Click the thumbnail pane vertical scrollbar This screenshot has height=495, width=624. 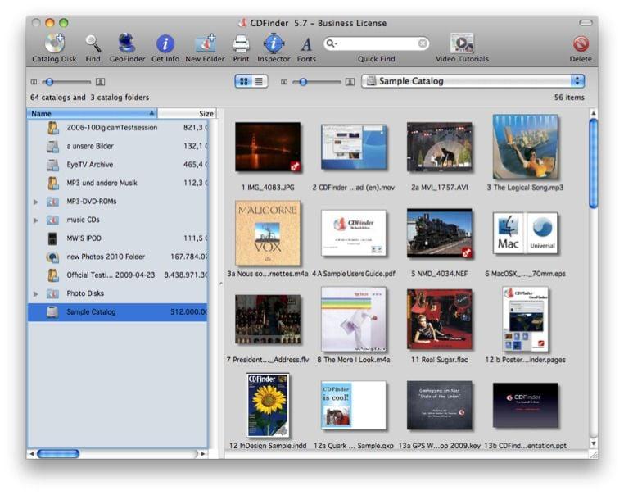point(594,163)
